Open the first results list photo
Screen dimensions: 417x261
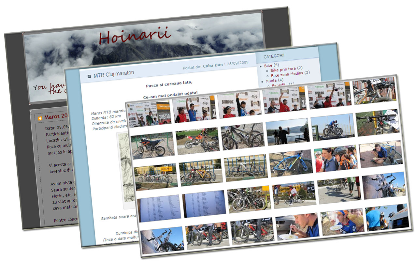tap(159, 208)
